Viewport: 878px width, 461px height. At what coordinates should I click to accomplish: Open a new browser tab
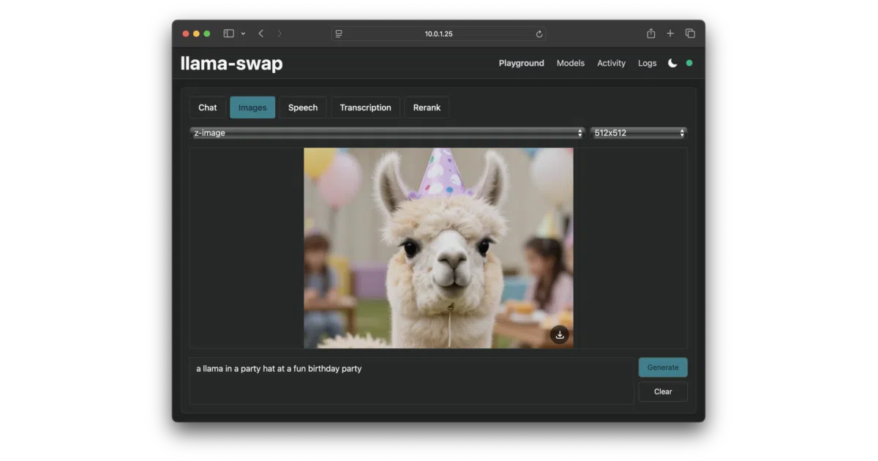click(670, 34)
